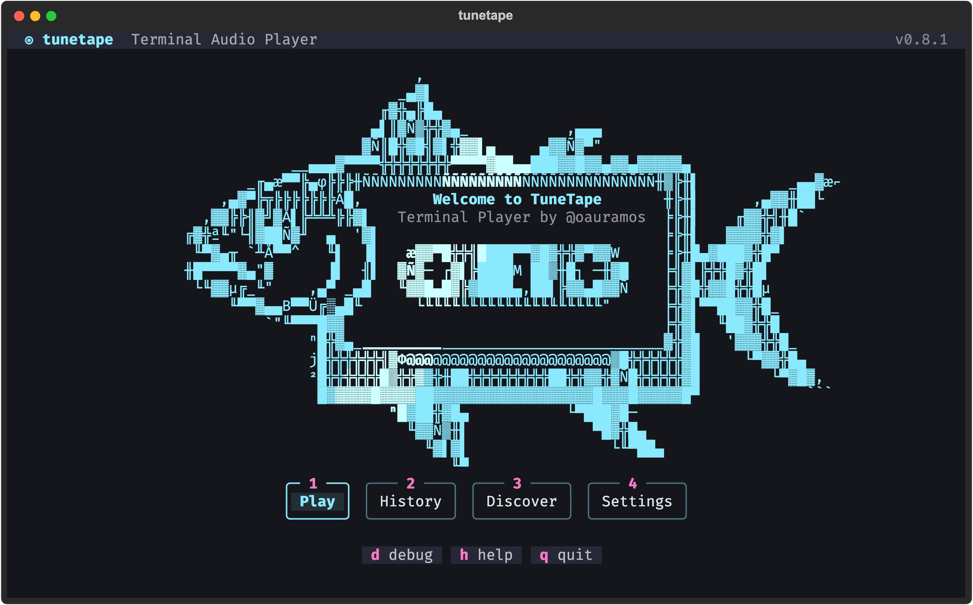Click the v0.8.1 version label

[x=921, y=39]
